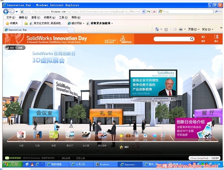The image size is (224, 170).
Task: Open the 英文论文修改 favorites bar link
Action: (47, 23)
